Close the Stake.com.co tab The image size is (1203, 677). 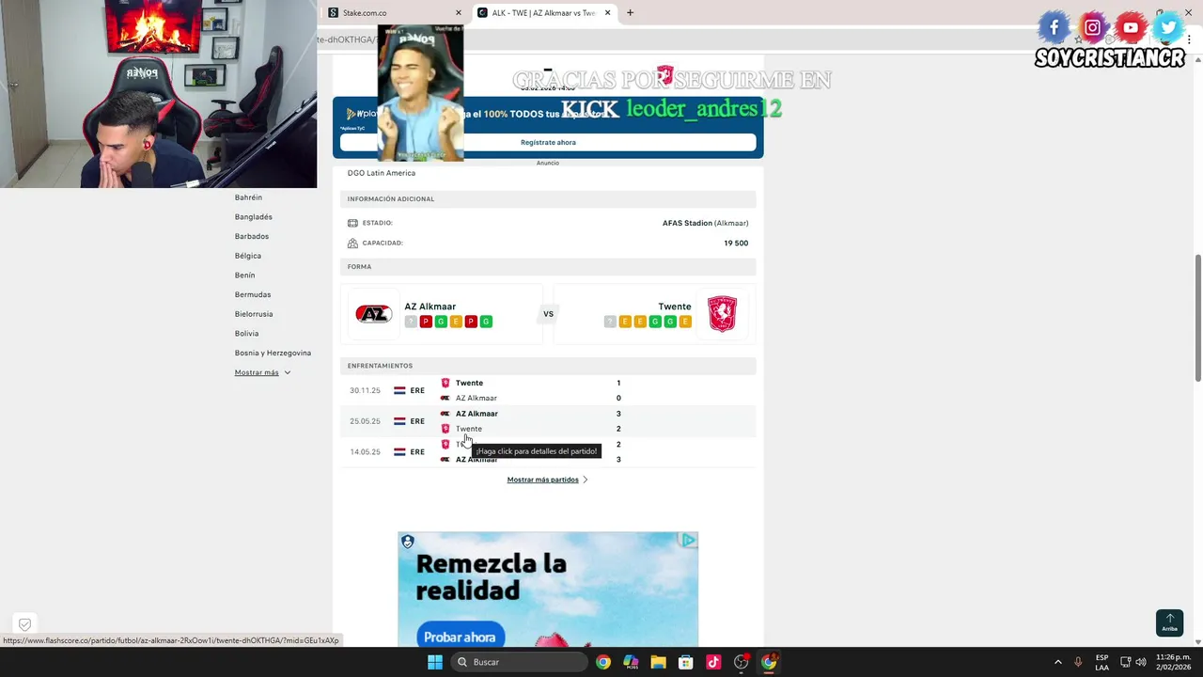tap(459, 13)
